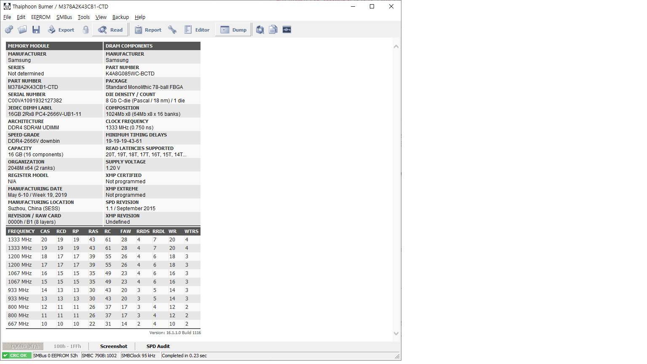Switch to the 100h - 1FFh tab

pyautogui.click(x=67, y=346)
